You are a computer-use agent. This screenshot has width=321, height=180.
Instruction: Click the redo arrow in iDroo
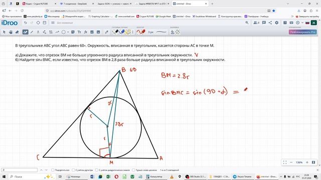point(32,23)
